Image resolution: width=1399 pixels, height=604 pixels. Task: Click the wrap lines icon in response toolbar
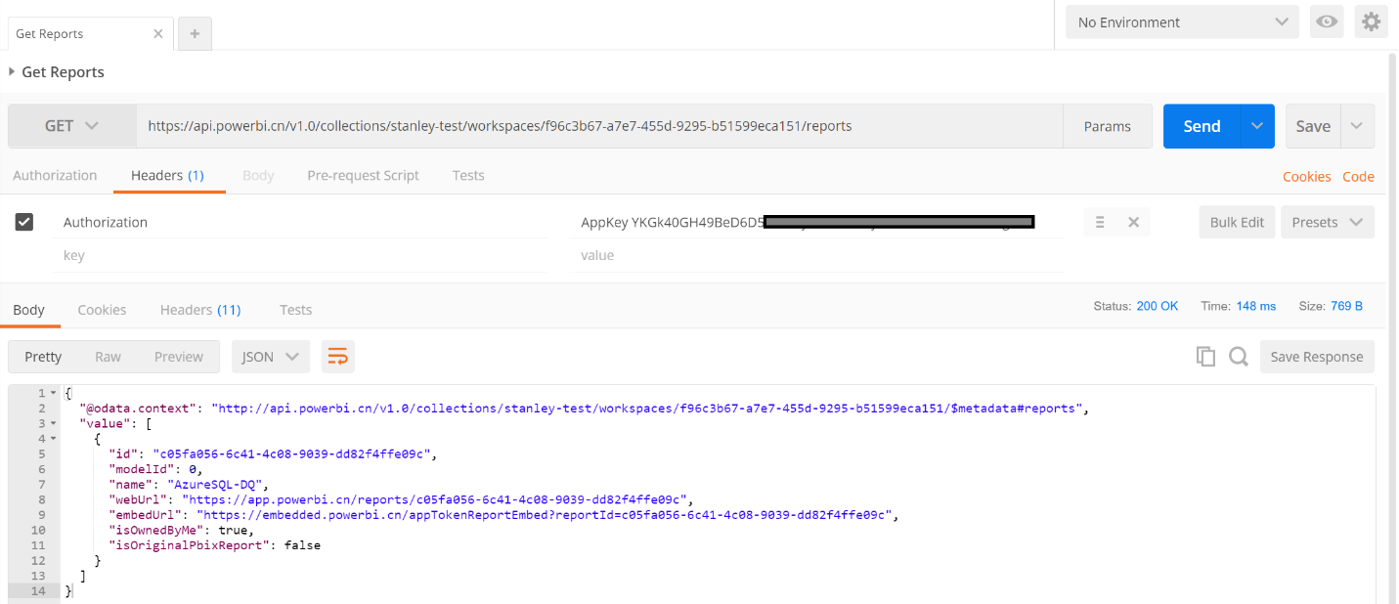[337, 357]
